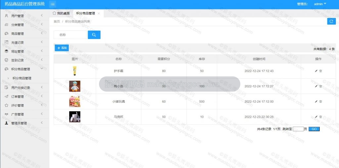339x168 pixels.
Task: Open the 广告管理 sidebar menu label
Action: [18, 114]
